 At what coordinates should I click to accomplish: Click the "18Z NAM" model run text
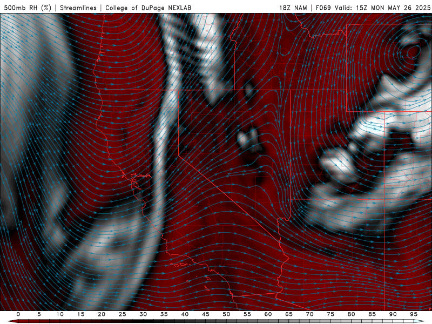click(293, 8)
